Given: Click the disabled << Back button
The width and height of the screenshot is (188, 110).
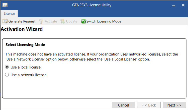Looking at the screenshot, I should point(149,105).
